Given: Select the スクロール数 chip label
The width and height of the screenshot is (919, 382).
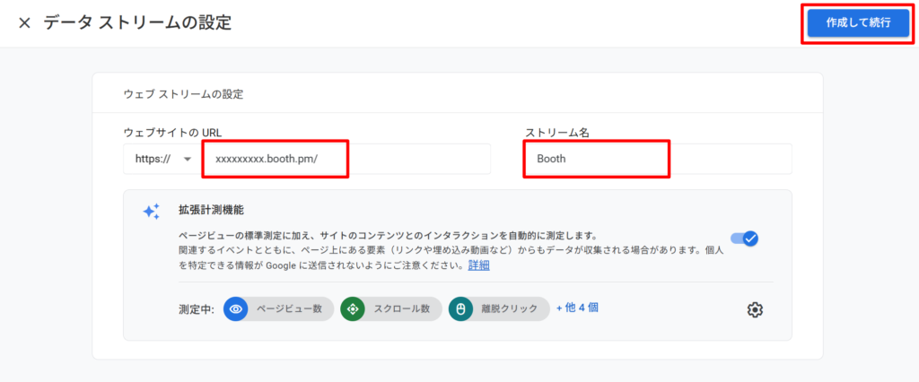Looking at the screenshot, I should click(400, 309).
